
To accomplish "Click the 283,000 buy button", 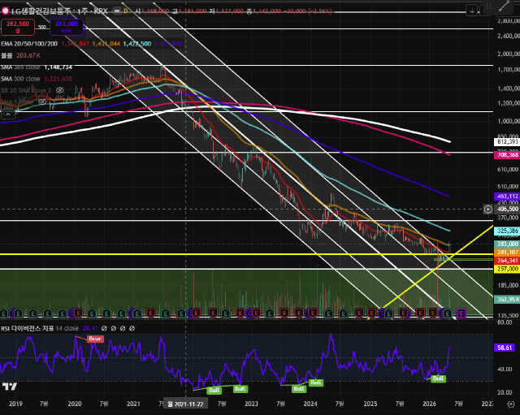I will coord(67,27).
